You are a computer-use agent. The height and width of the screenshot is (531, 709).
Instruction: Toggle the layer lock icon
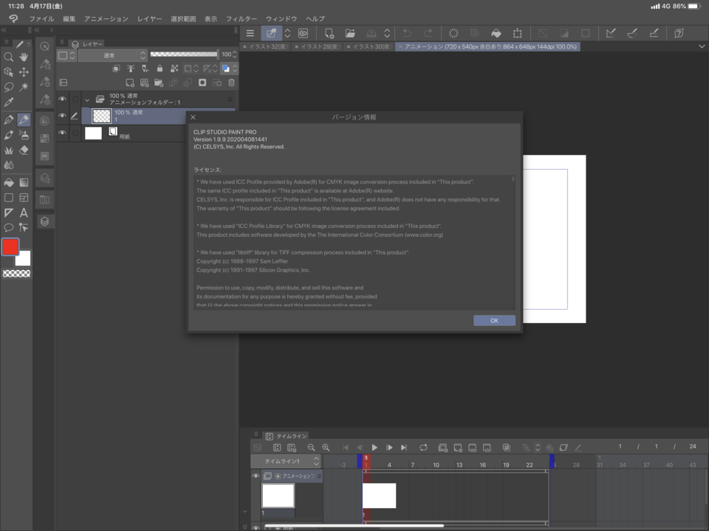159,69
